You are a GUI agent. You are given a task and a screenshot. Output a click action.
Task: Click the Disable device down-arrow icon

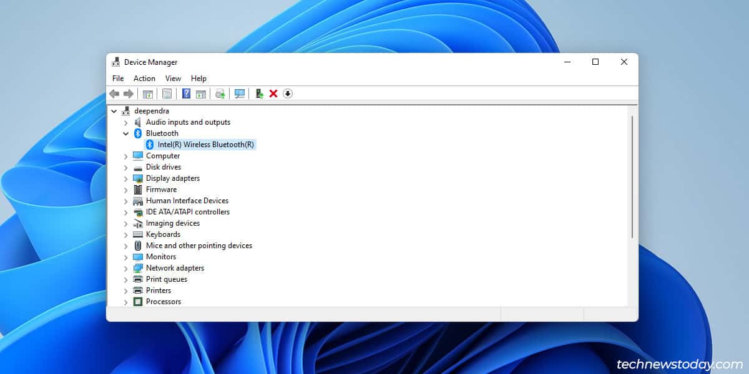point(288,93)
